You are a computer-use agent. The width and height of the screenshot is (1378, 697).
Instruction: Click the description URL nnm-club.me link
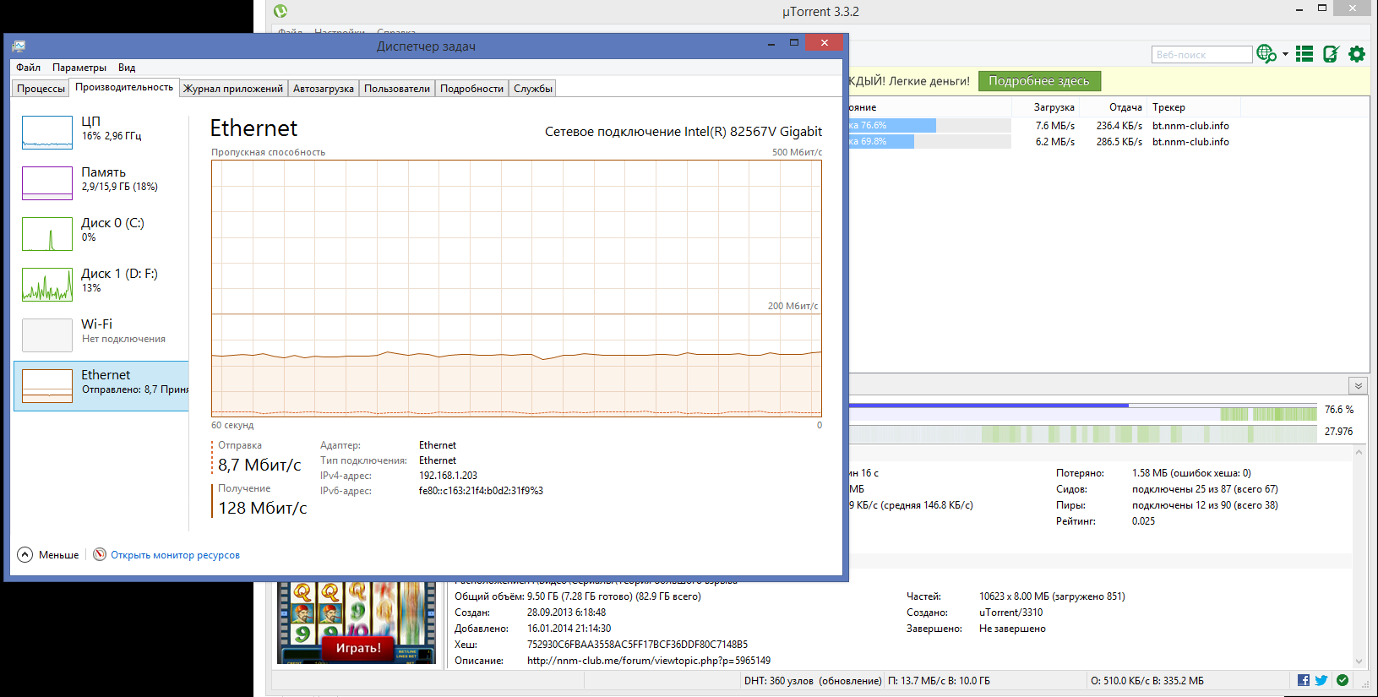point(649,661)
